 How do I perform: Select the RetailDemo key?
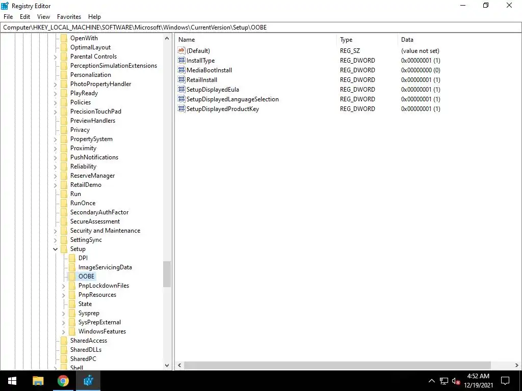pyautogui.click(x=86, y=184)
